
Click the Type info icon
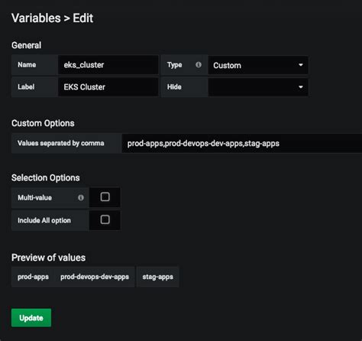coord(199,65)
